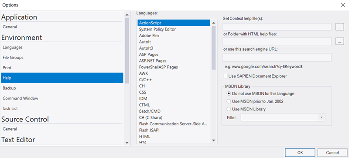Click the Application category heading

[x=19, y=17]
